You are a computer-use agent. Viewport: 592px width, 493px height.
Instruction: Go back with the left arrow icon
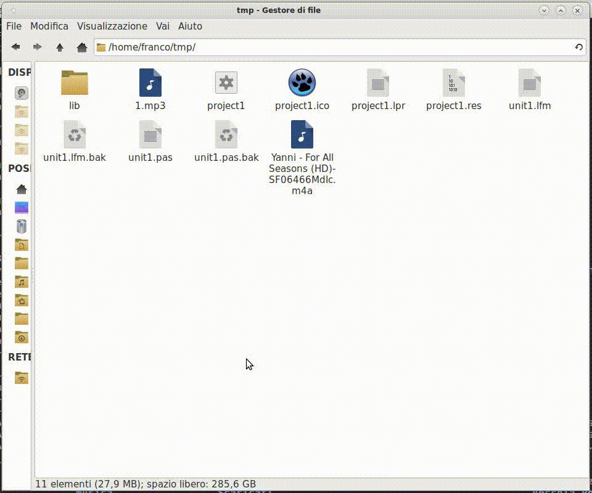pos(15,47)
